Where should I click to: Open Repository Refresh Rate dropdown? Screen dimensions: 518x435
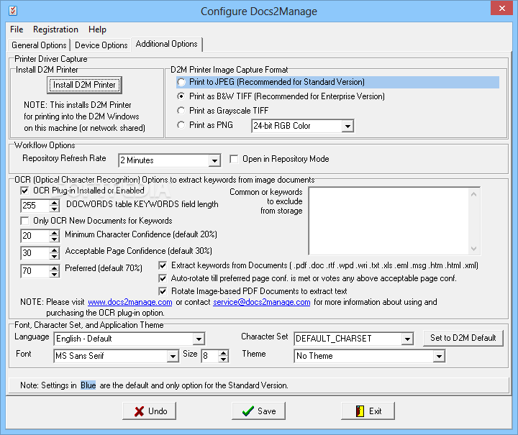tap(214, 161)
